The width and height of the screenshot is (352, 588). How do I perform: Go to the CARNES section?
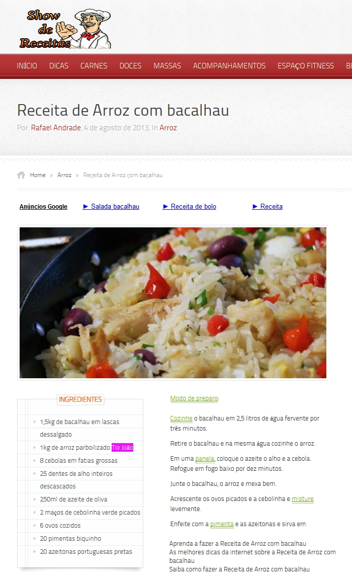94,65
